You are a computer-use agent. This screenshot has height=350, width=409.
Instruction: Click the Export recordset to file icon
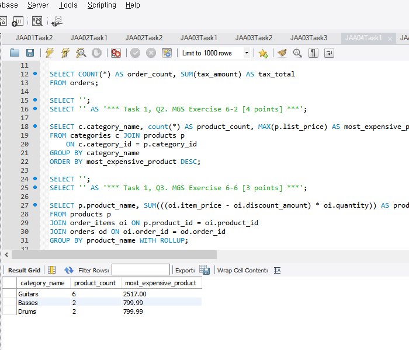coord(204,270)
